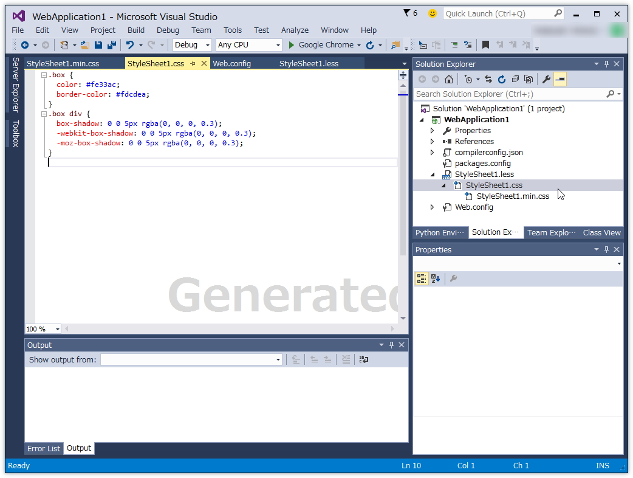
Task: Open the Tools menu
Action: click(233, 30)
